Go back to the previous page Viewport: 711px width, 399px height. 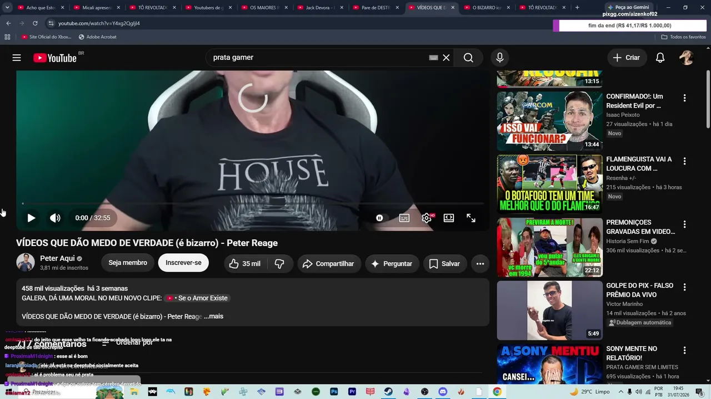click(8, 23)
